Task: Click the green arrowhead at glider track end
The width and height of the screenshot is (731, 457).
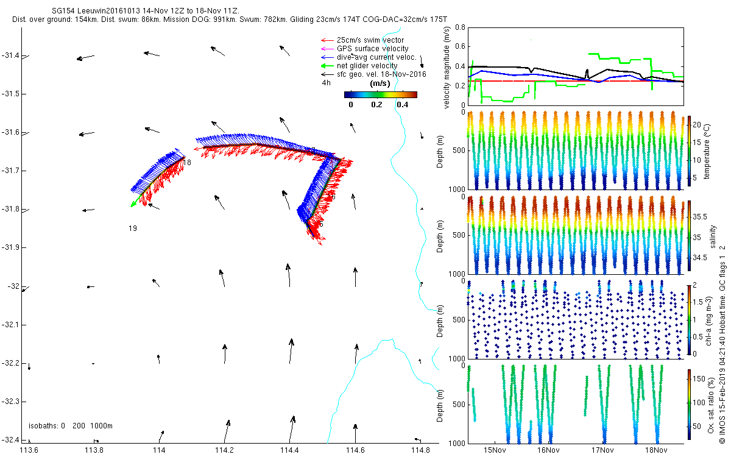Action: [133, 204]
